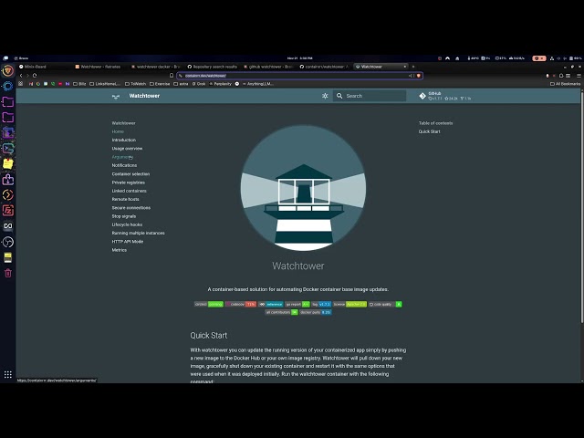The image size is (584, 438).
Task: Open the Home link in sidebar
Action: 118,131
